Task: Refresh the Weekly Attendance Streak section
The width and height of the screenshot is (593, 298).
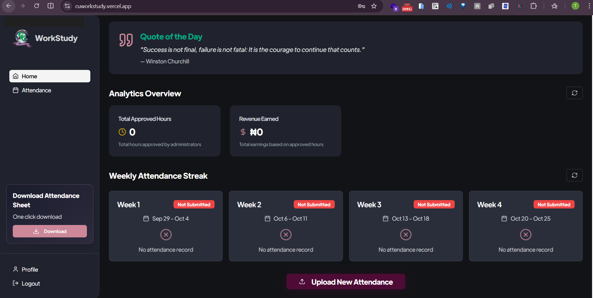Action: 574,175
